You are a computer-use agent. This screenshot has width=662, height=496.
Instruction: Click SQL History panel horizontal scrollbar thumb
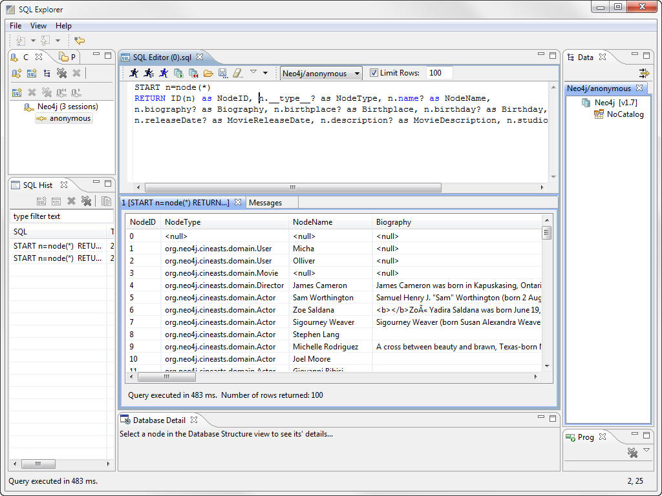38,464
